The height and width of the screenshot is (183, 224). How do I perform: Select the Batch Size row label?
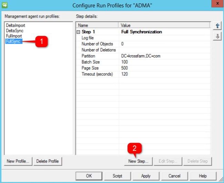(x=91, y=62)
